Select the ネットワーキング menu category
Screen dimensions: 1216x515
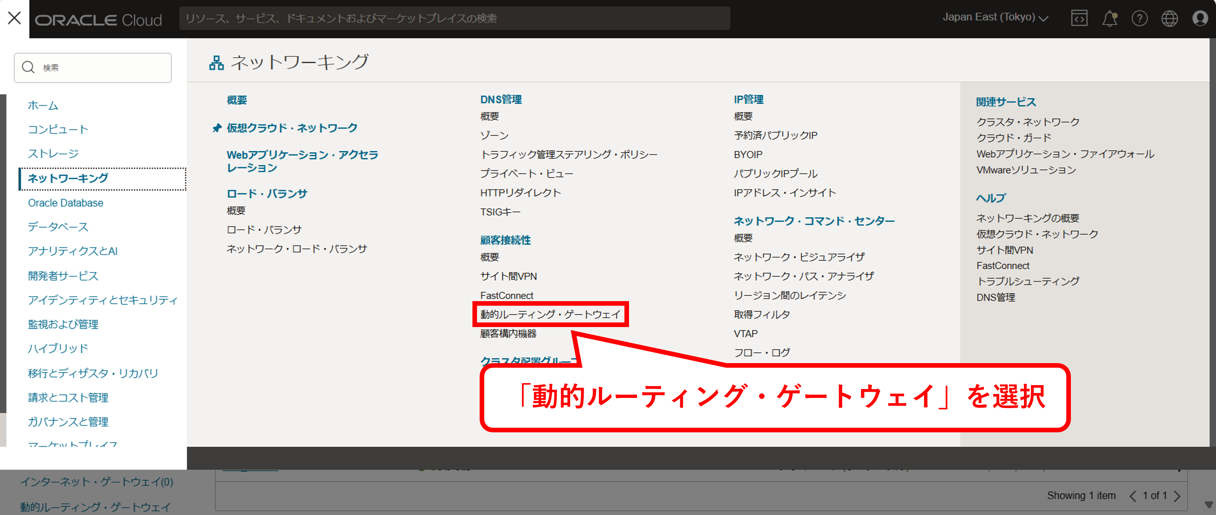[68, 178]
